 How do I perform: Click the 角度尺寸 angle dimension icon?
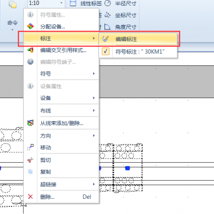tap(107, 27)
